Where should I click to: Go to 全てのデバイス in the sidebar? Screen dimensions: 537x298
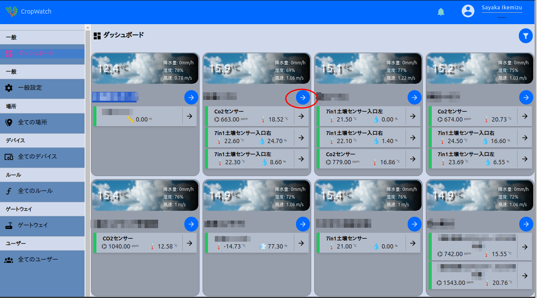click(x=37, y=157)
